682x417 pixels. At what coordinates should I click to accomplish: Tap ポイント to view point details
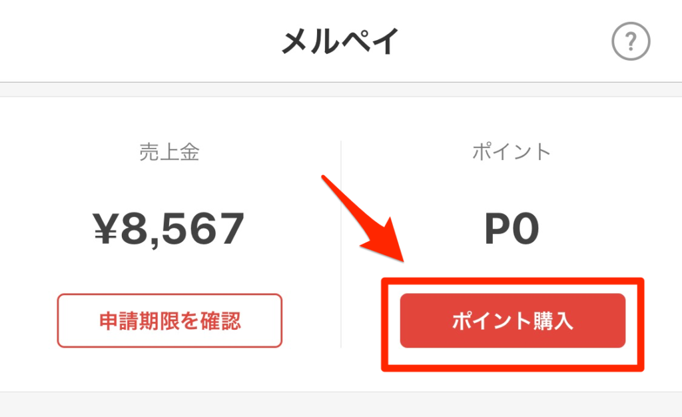(511, 151)
